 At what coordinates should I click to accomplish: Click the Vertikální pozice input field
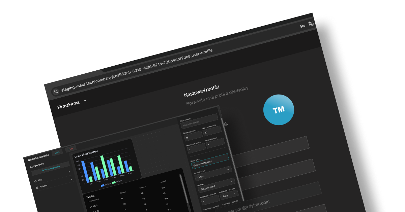pyautogui.click(x=215, y=143)
